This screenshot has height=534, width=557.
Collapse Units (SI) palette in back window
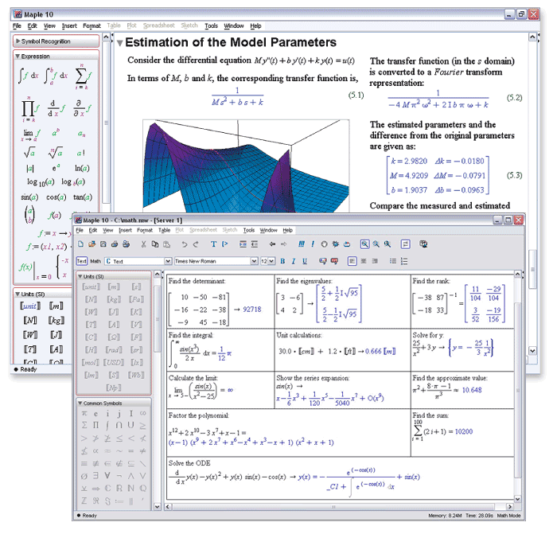tap(17, 294)
